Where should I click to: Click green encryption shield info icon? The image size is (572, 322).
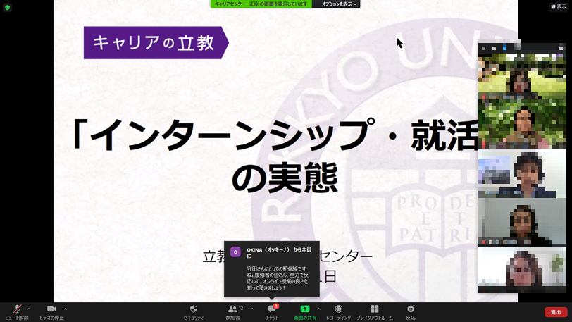[7, 7]
